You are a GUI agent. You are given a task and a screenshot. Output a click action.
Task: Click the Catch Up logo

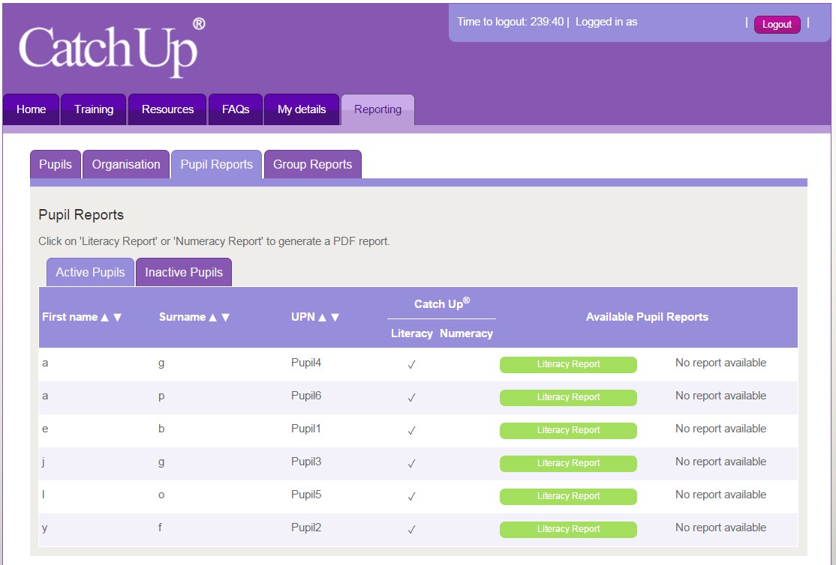[x=112, y=49]
